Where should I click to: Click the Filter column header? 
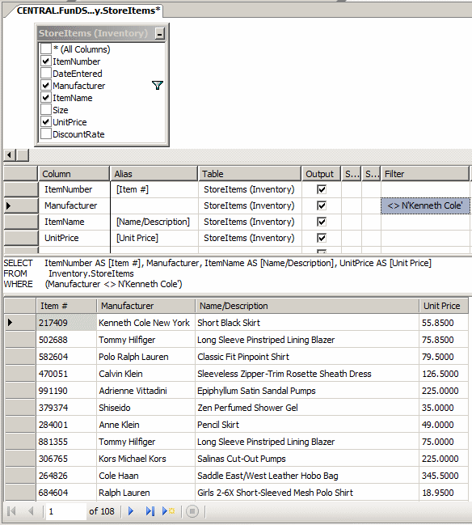click(x=425, y=174)
